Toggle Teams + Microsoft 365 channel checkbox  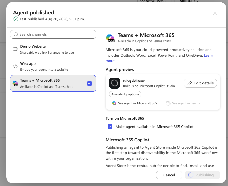[x=89, y=83]
